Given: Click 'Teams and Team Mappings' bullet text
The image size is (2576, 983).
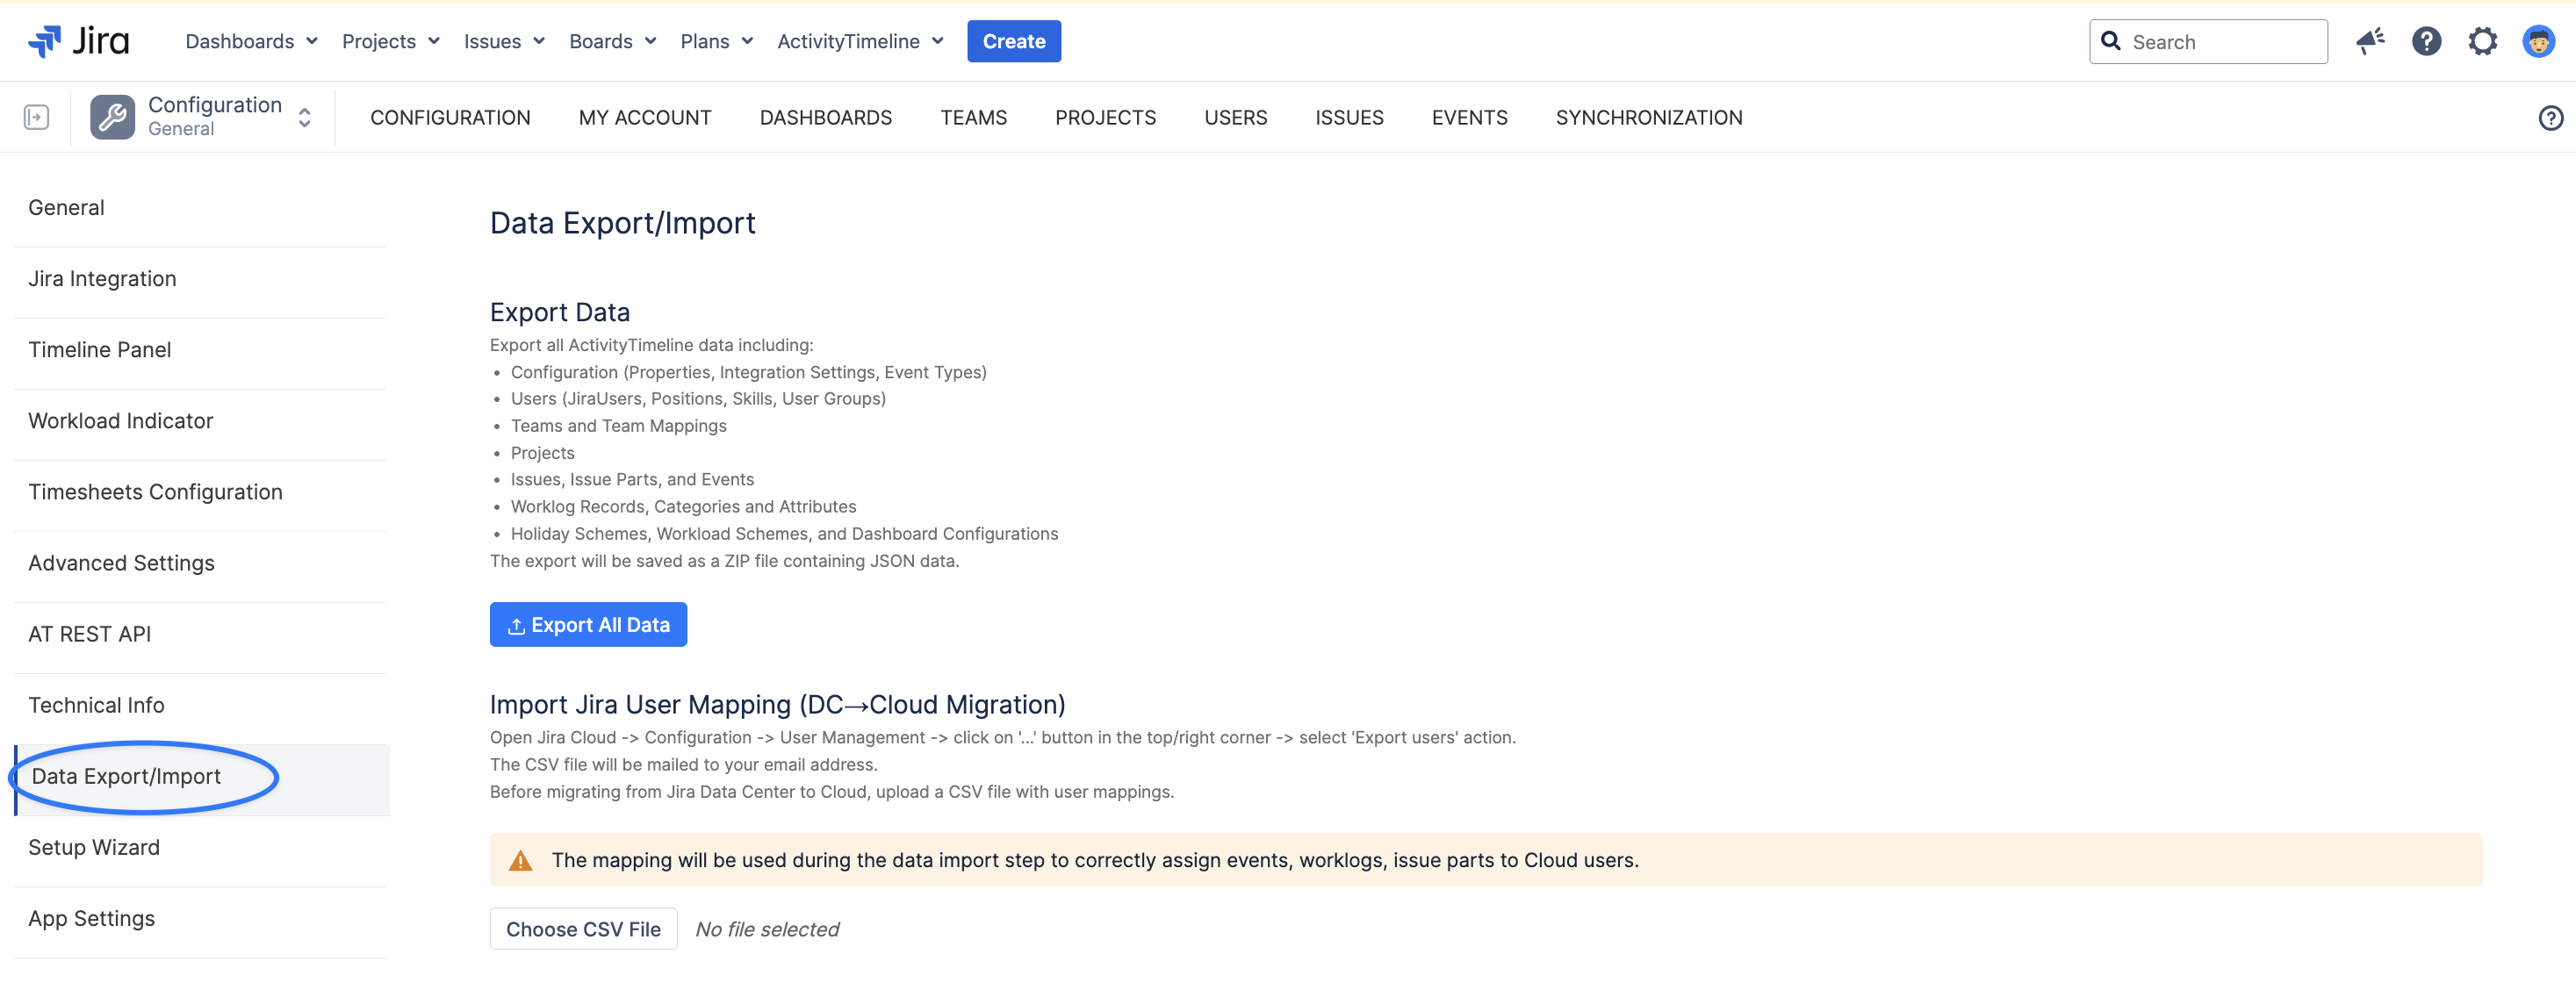Looking at the screenshot, I should click(618, 425).
